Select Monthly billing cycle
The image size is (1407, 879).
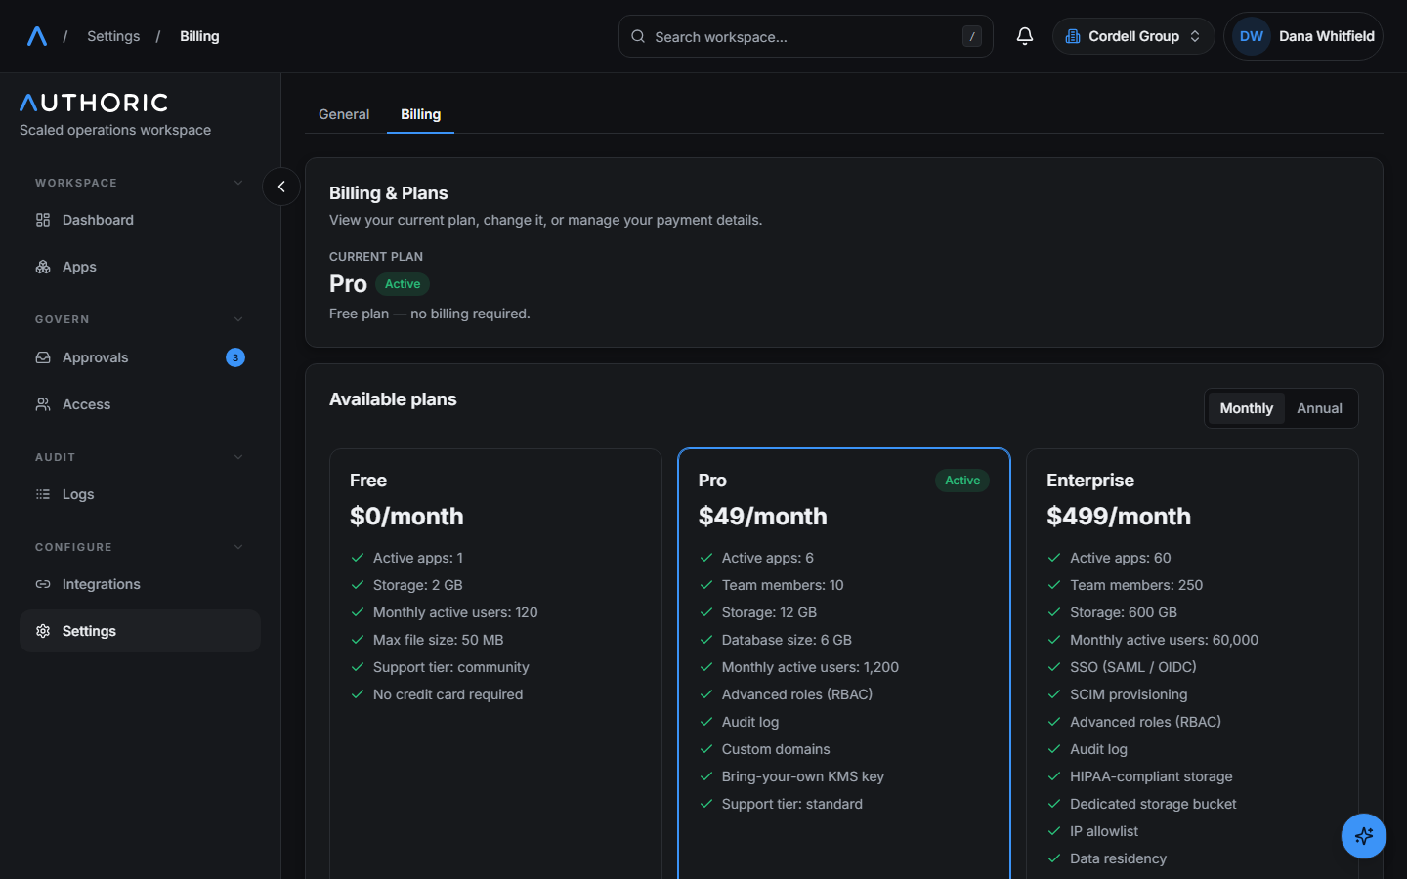[1246, 408]
